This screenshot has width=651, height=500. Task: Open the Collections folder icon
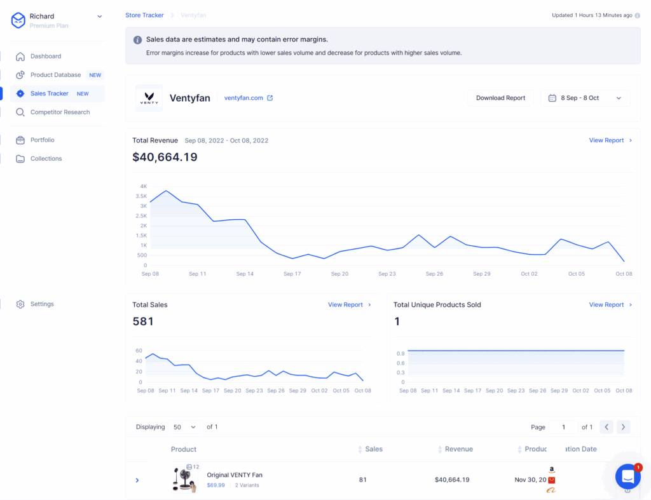coord(20,159)
